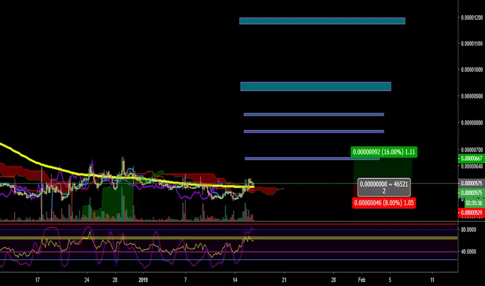Image resolution: width=485 pixels, height=286 pixels.
Task: Click the 02:35:36 bar countdown tag
Action: point(475,203)
